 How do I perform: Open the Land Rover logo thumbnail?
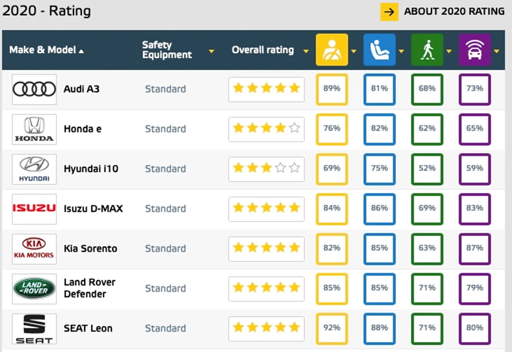tap(34, 289)
